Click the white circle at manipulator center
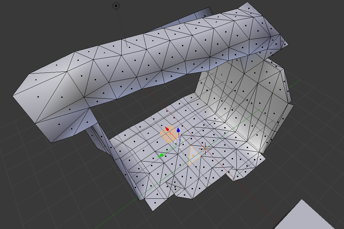Viewport: 344px width, 229px height. pyautogui.click(x=180, y=143)
